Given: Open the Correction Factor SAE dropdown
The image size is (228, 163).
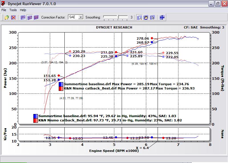Looking at the screenshot, I should (81, 17).
